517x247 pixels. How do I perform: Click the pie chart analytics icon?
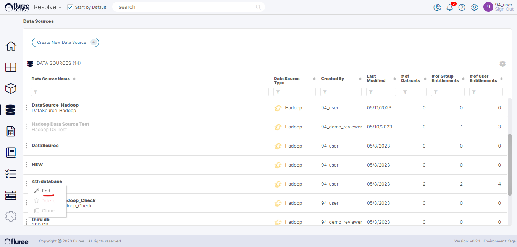click(x=437, y=7)
